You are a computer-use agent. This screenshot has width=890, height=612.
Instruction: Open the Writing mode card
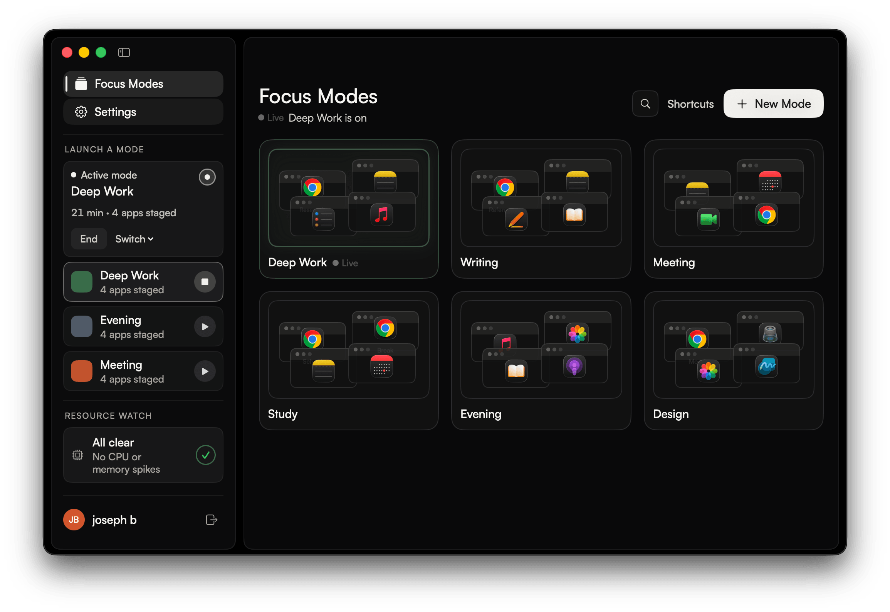coord(541,209)
